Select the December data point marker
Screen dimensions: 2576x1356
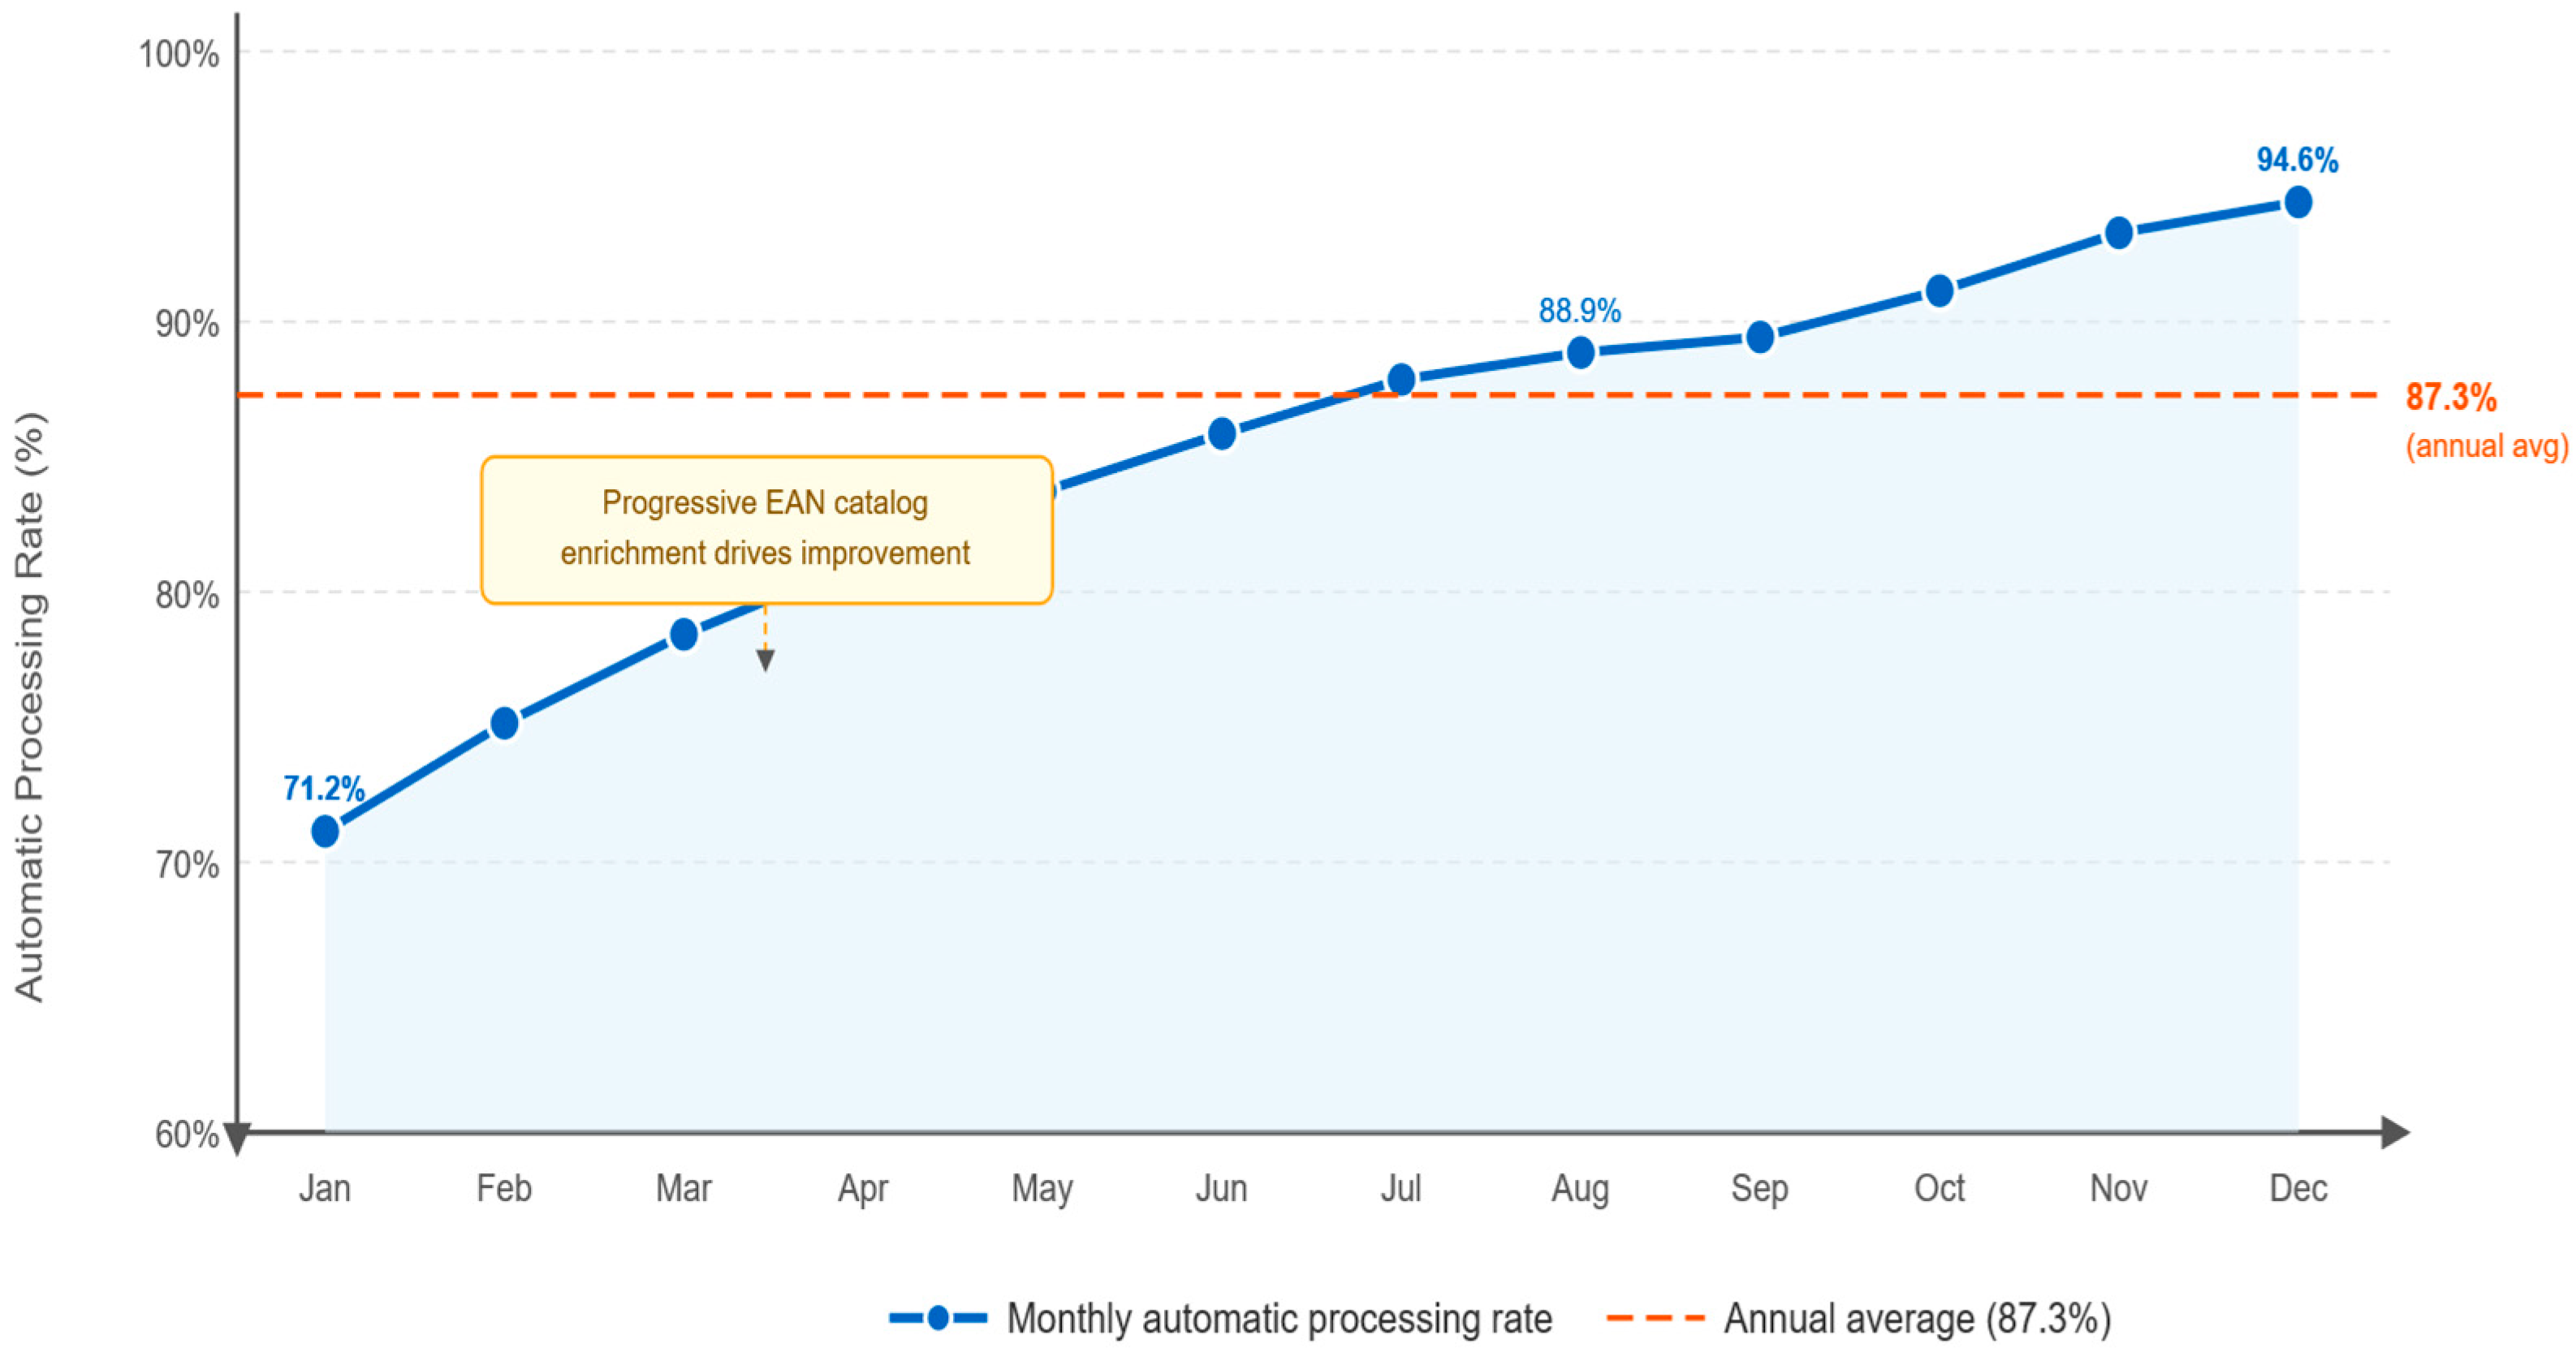[2298, 202]
